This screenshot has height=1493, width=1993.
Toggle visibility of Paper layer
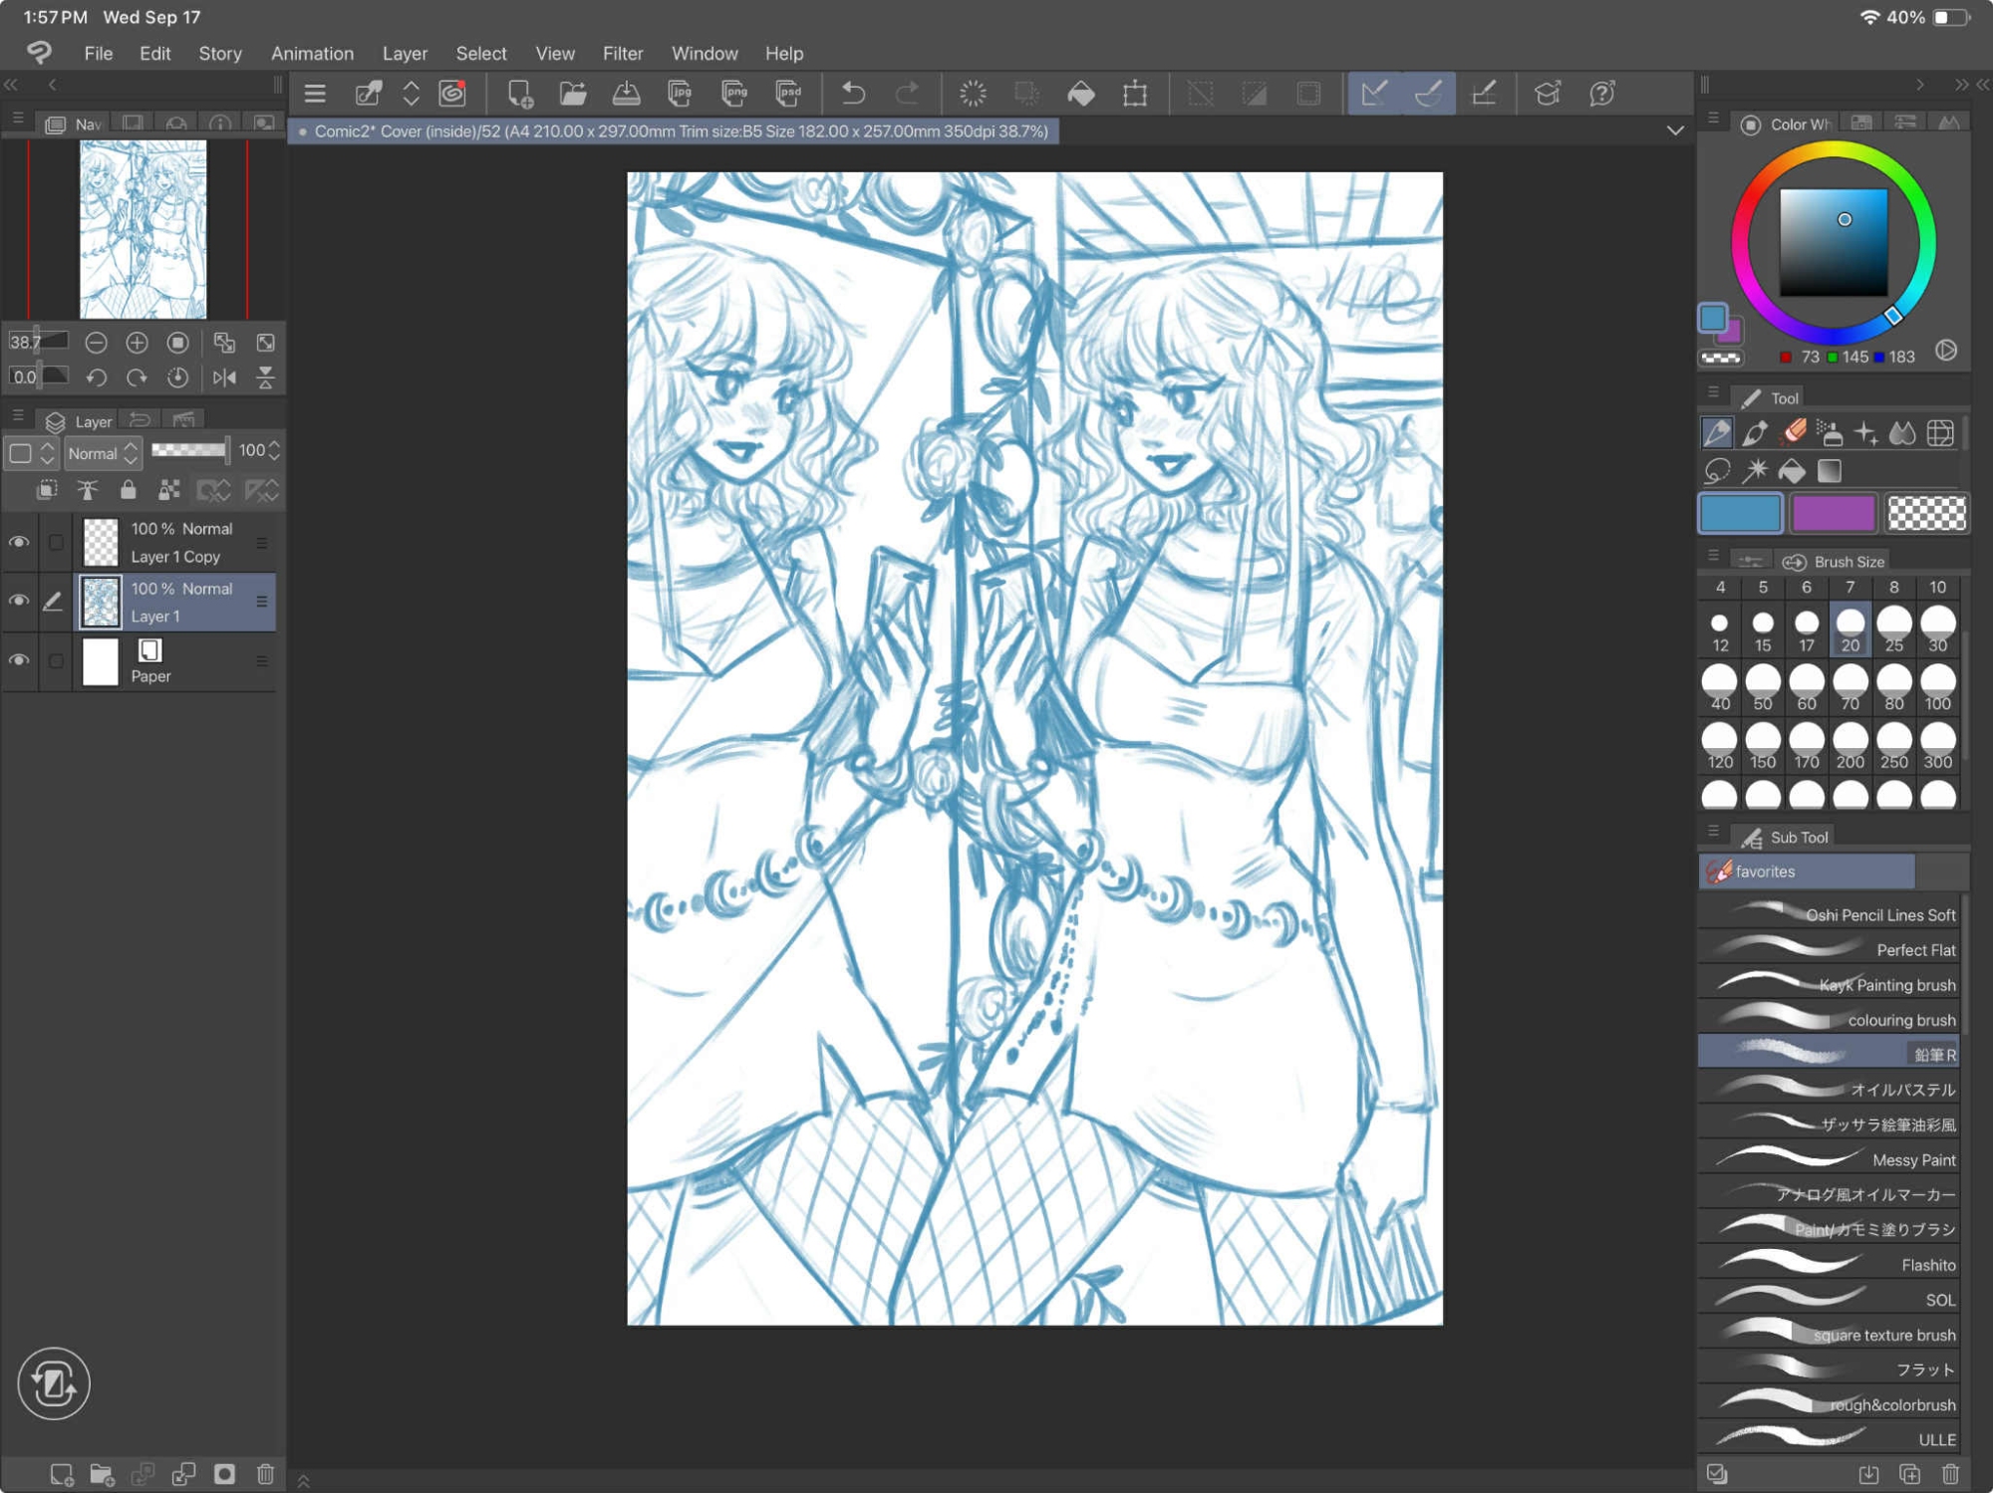(19, 660)
